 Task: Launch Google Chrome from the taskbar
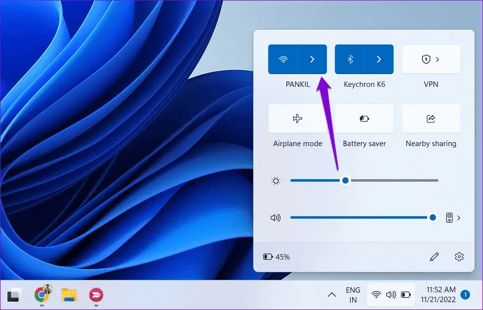42,295
